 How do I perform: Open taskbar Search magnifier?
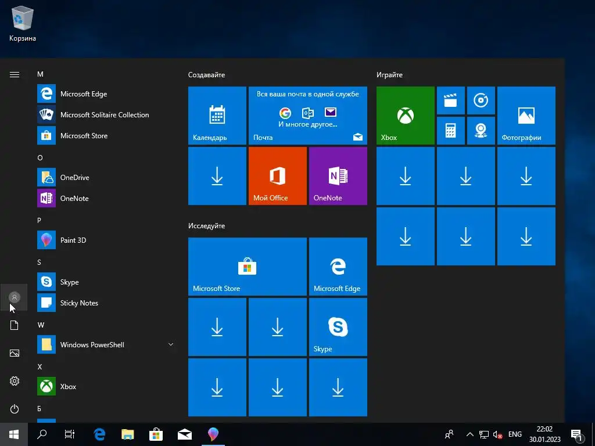point(42,434)
